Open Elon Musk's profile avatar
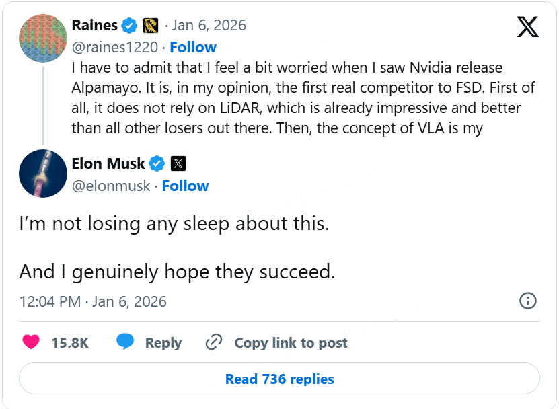Image resolution: width=559 pixels, height=409 pixels. tap(43, 174)
